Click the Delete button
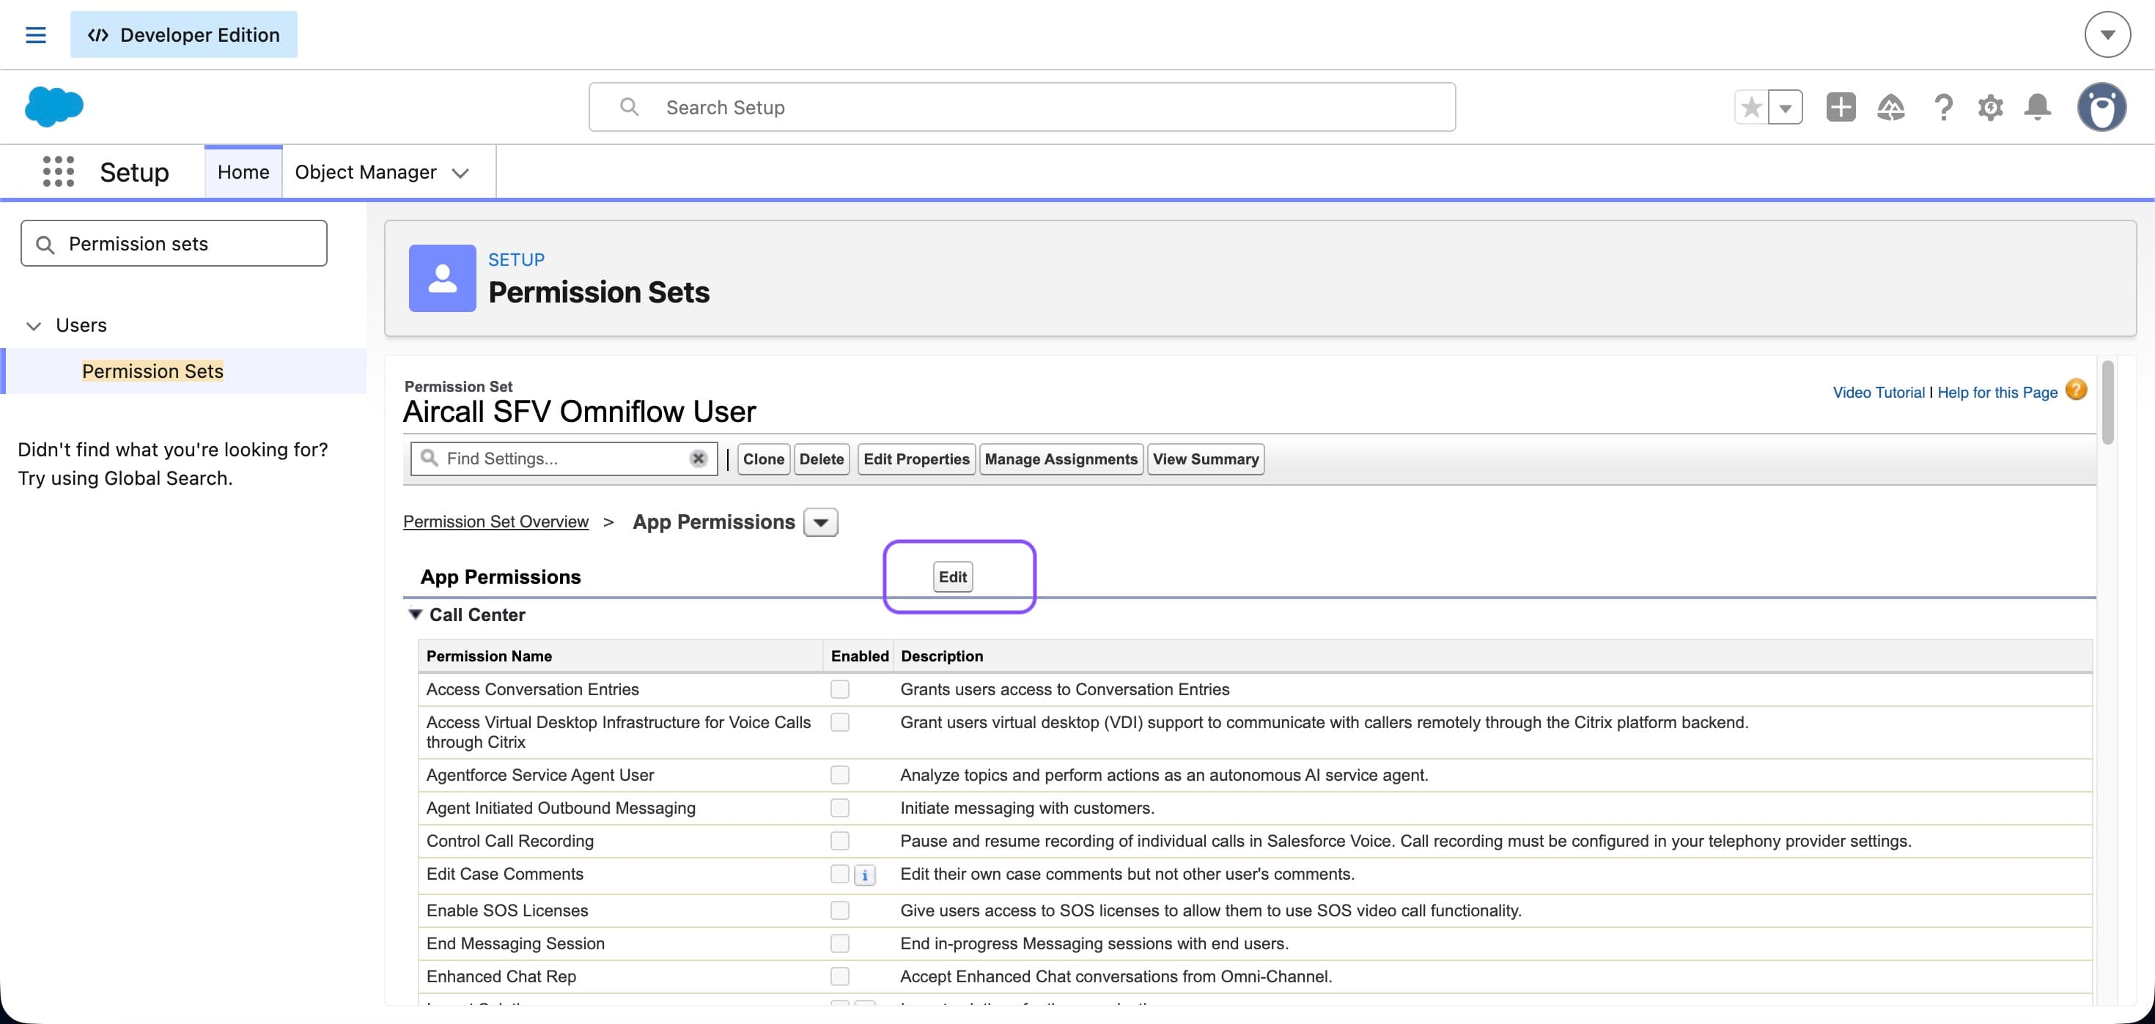This screenshot has height=1024, width=2155. pos(822,459)
